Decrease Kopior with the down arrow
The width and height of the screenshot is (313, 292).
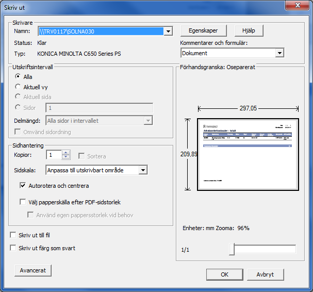point(66,157)
